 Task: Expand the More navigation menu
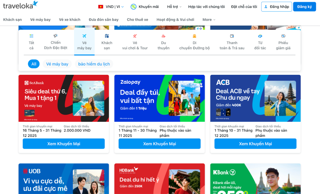(x=209, y=20)
